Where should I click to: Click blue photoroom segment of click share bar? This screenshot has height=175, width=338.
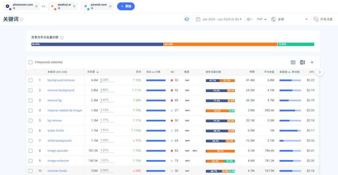(x=98, y=44)
